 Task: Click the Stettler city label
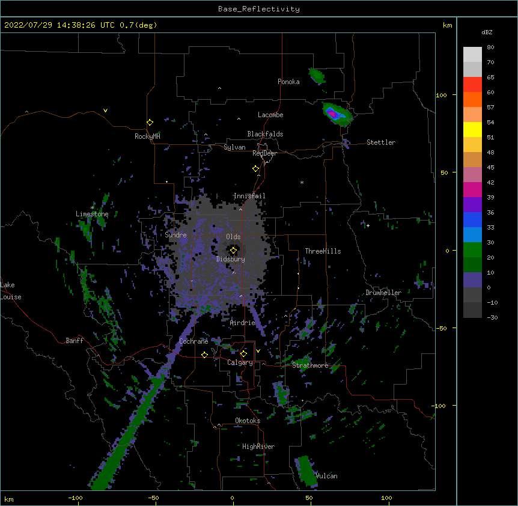[x=381, y=142]
